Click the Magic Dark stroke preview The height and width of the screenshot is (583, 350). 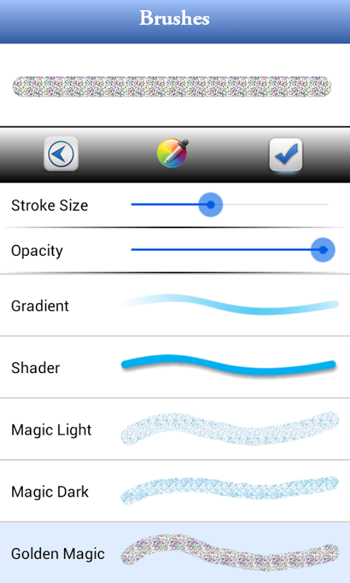pyautogui.click(x=230, y=490)
